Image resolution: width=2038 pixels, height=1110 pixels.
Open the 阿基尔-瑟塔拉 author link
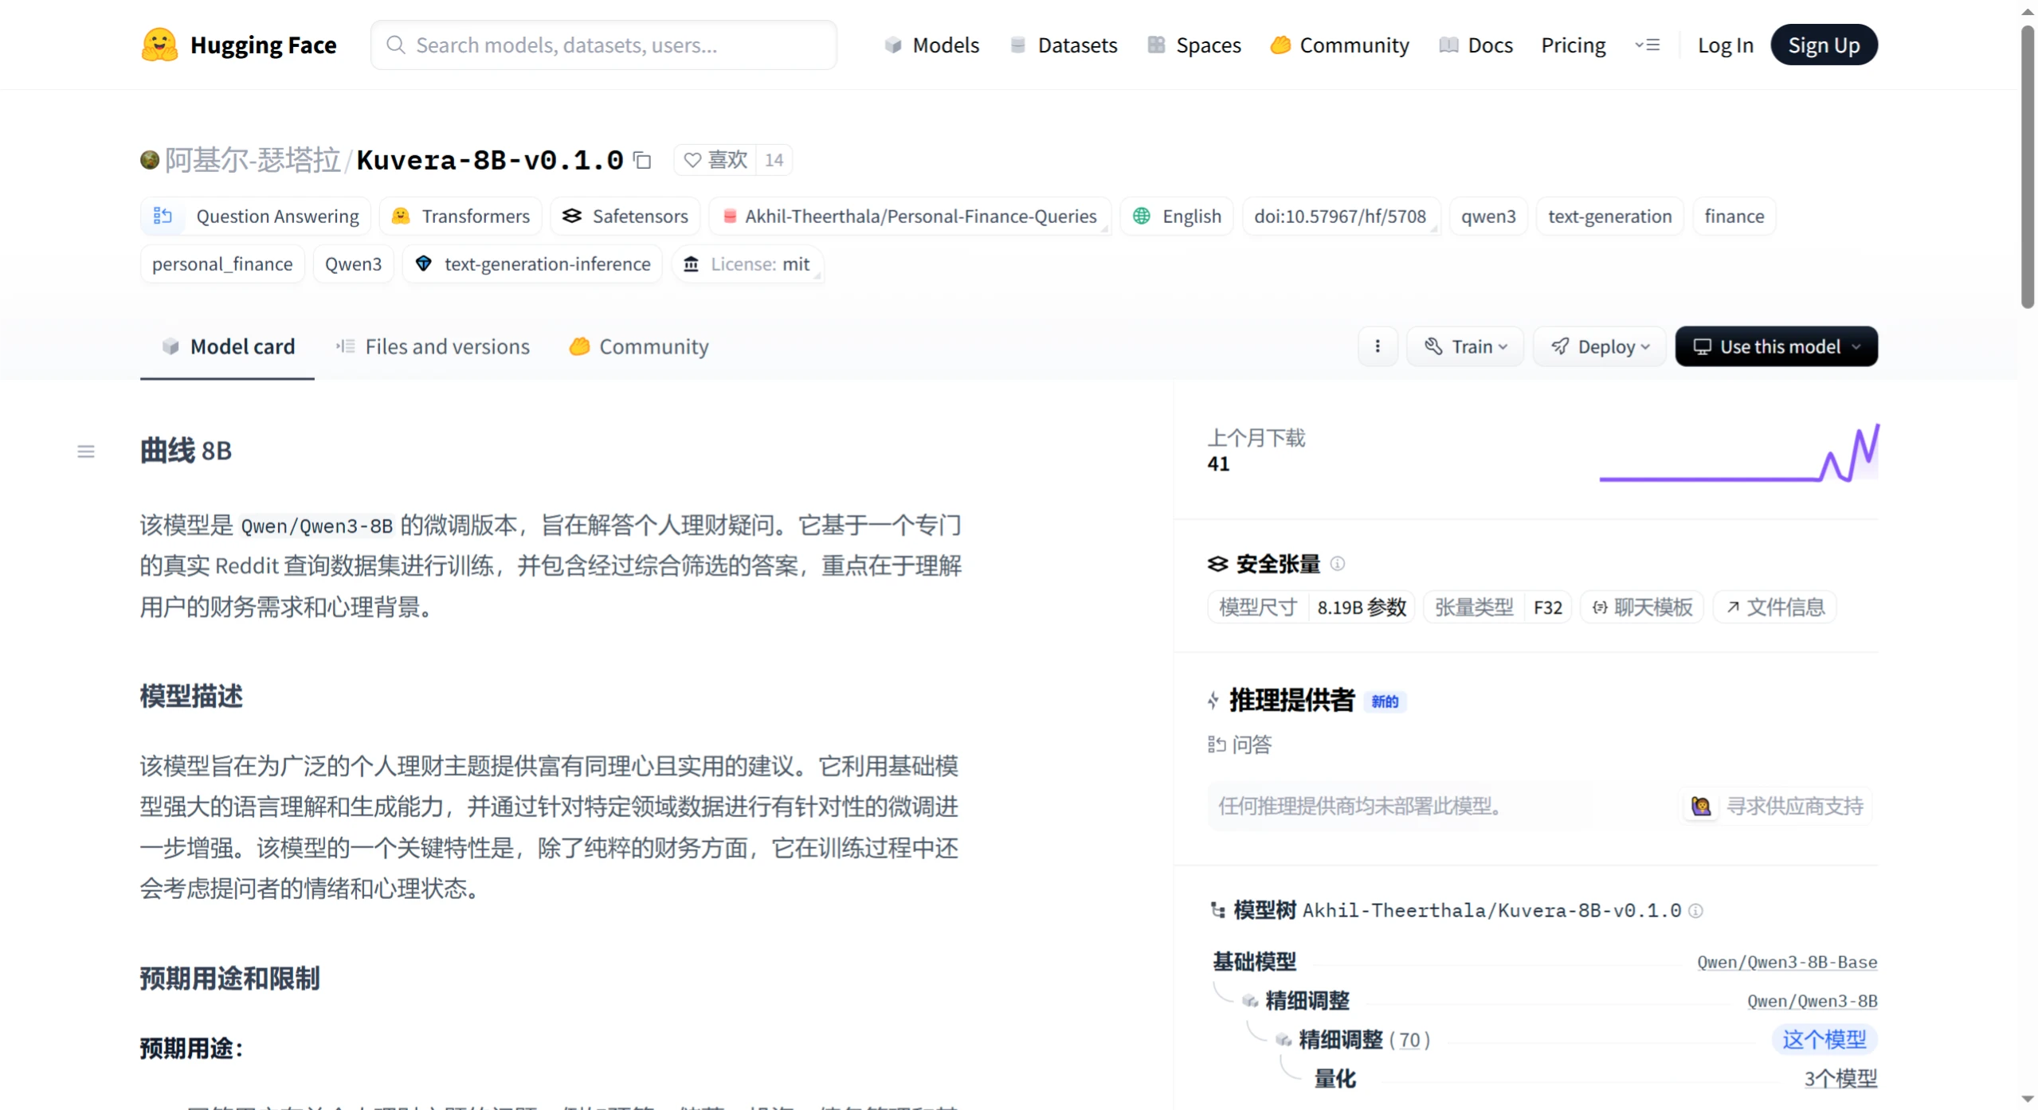[x=252, y=160]
